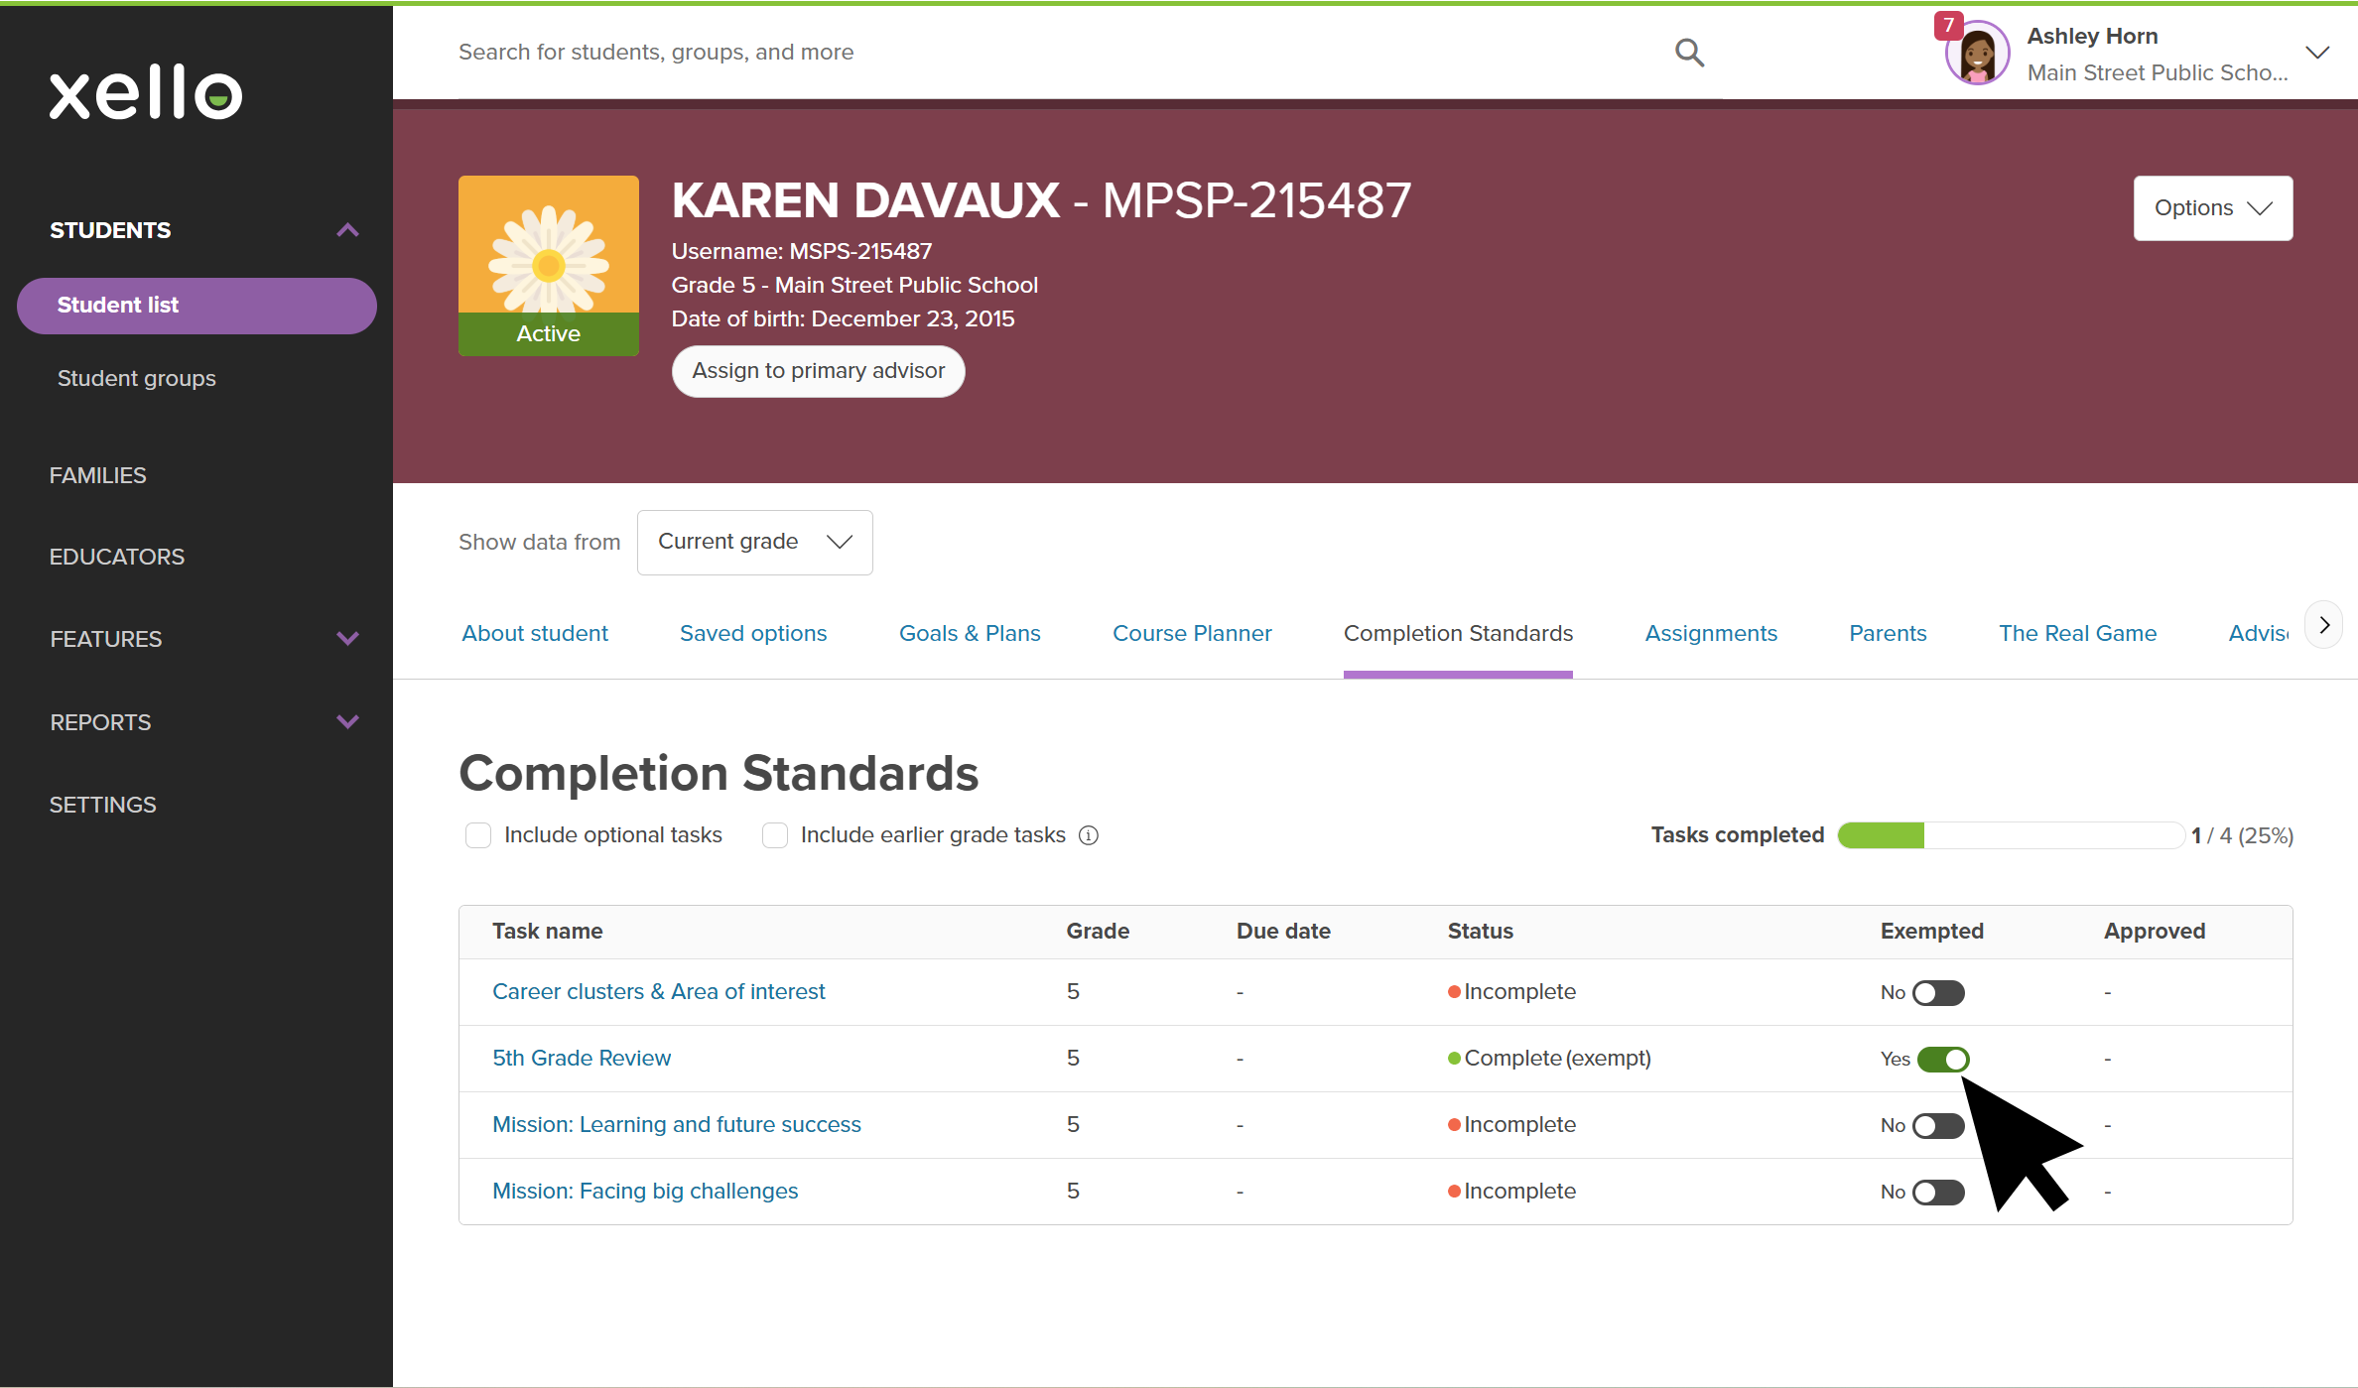Screen dimensions: 2358x1388
Task: Open the Student groups menu item
Action: tap(136, 378)
